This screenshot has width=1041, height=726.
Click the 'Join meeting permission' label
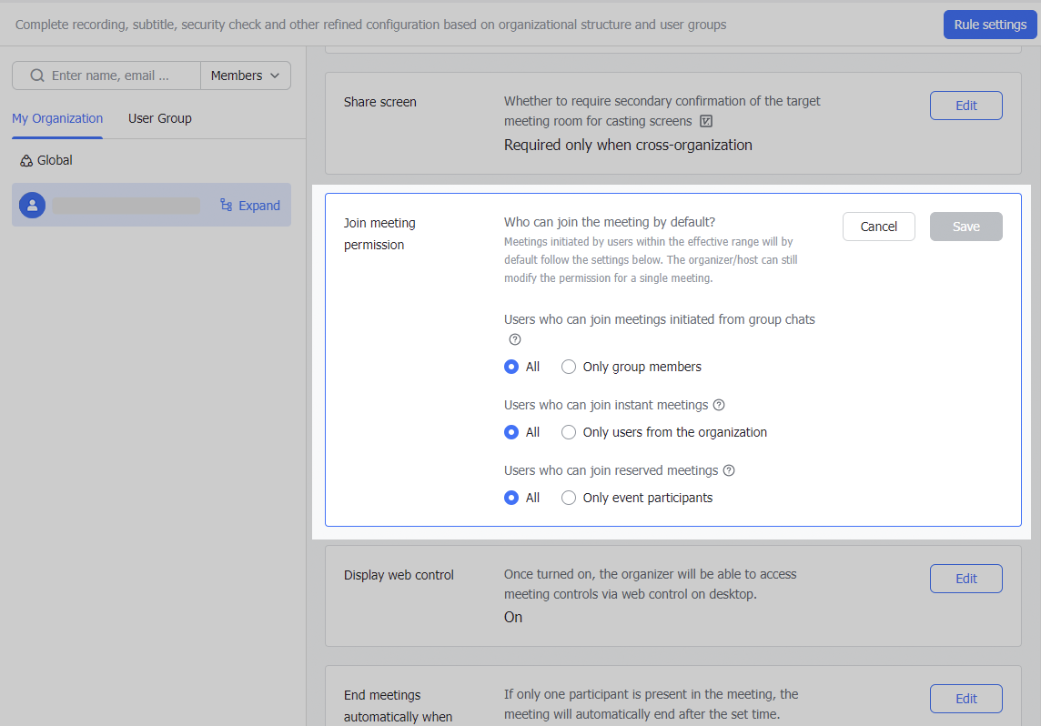pos(379,234)
